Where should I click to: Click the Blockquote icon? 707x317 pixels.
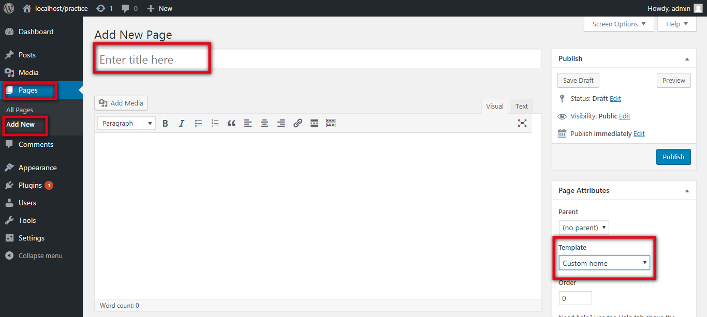[231, 124]
